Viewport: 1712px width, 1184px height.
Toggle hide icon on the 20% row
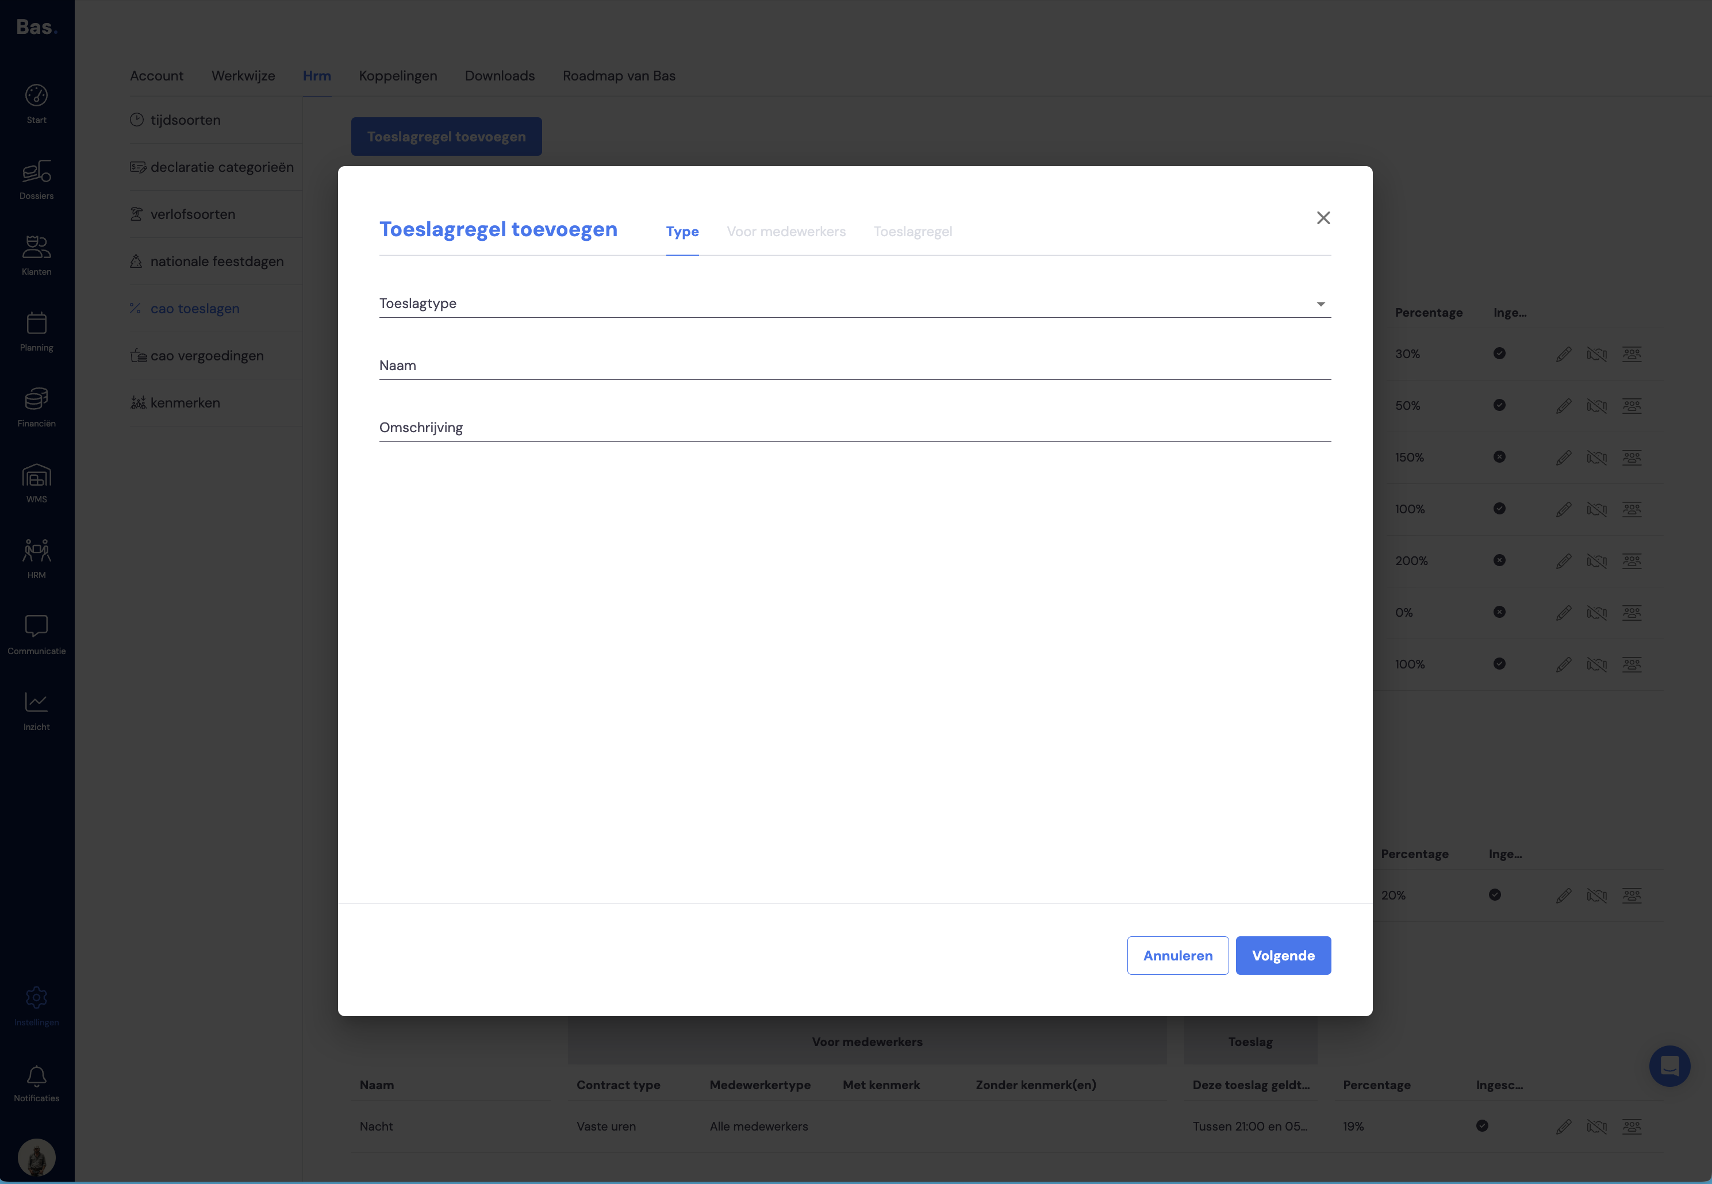pyautogui.click(x=1597, y=895)
